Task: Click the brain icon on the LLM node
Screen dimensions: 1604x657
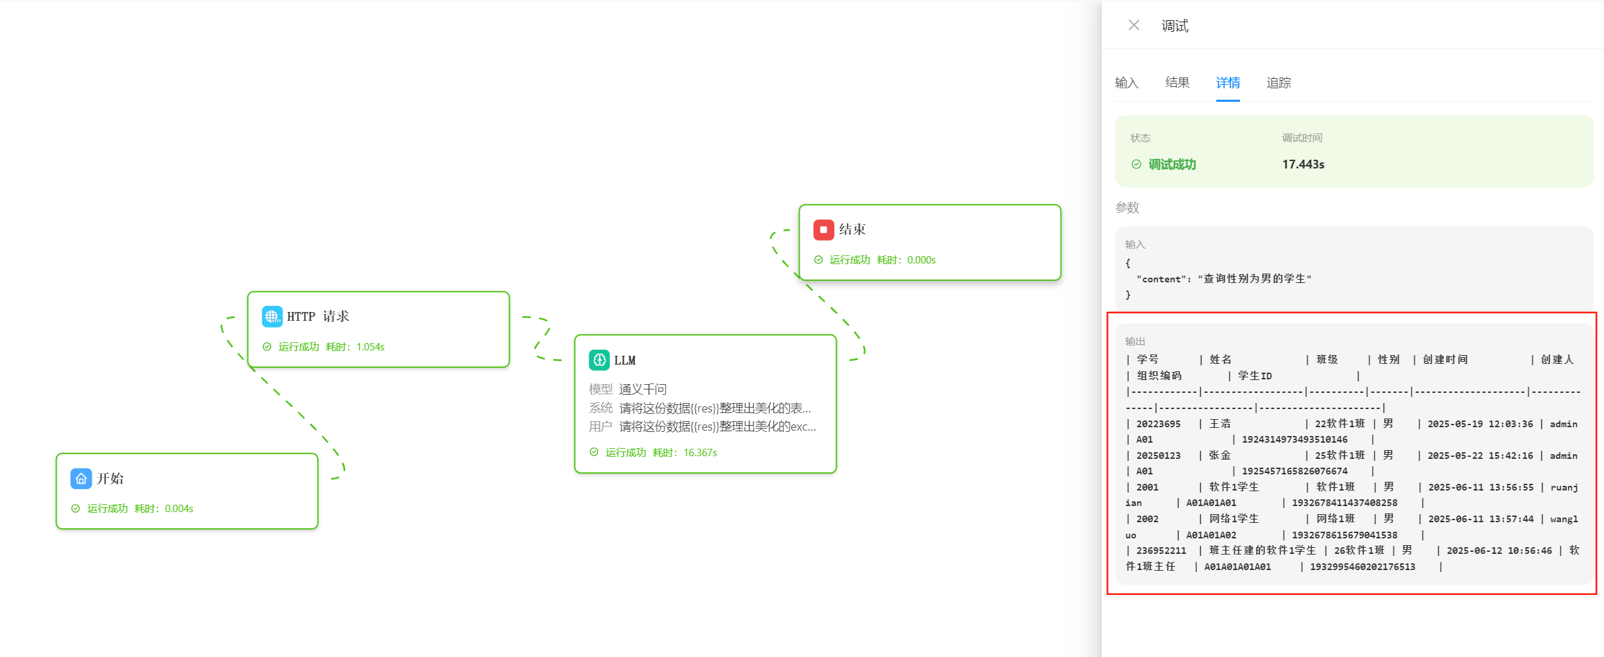Action: click(x=599, y=360)
